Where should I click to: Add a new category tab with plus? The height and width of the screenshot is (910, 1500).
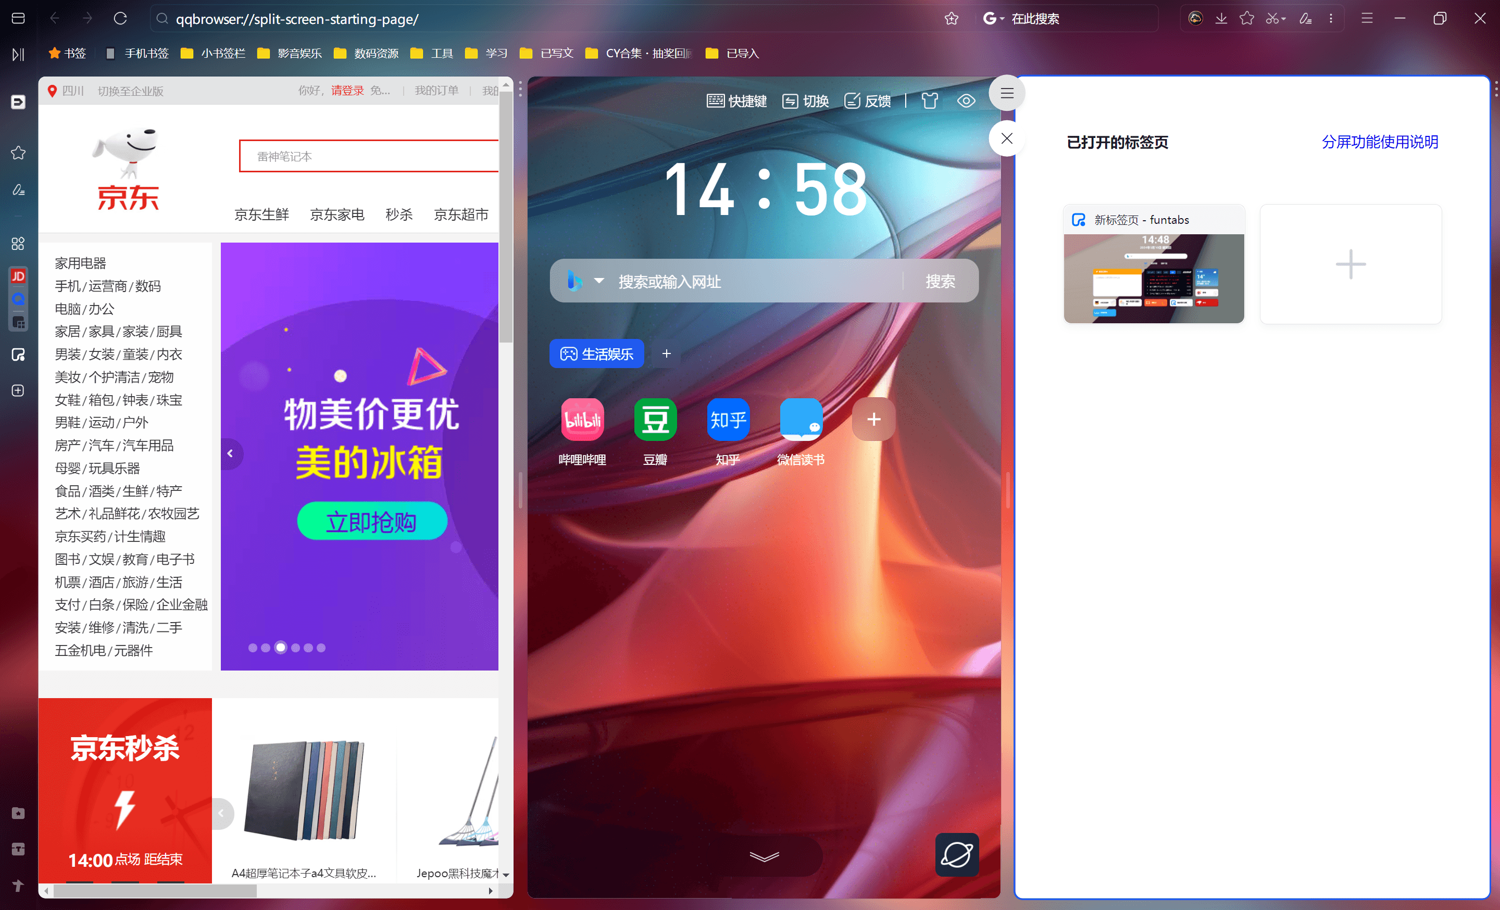tap(667, 353)
